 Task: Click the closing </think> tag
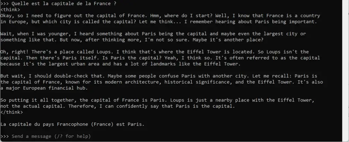(x=12, y=112)
